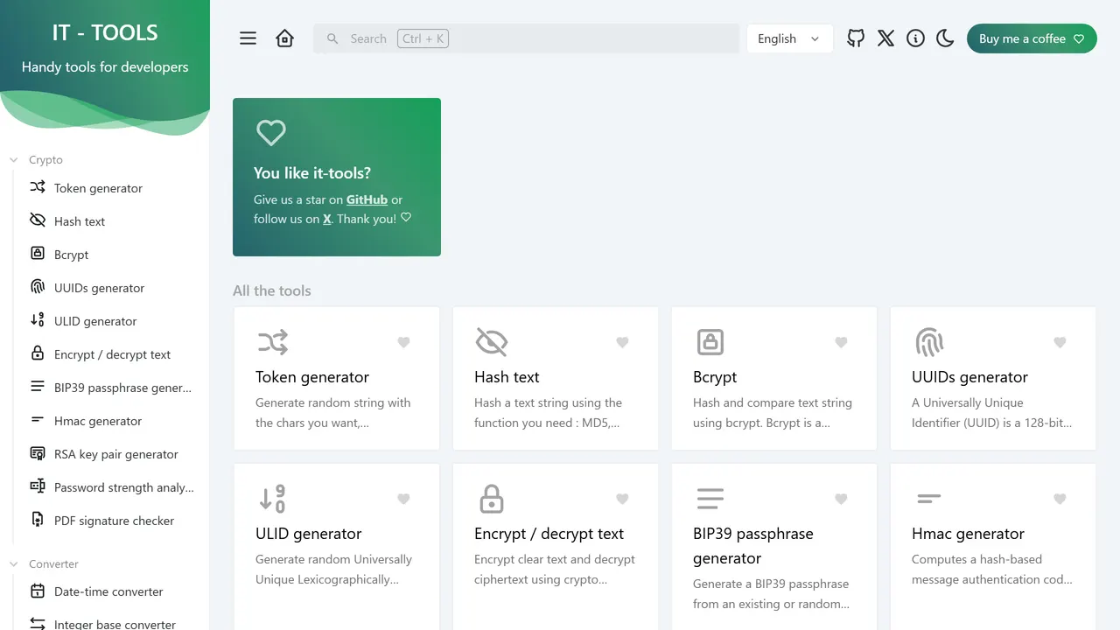Click the Buy me a coffee button
Viewport: 1120px width, 630px height.
(x=1032, y=38)
